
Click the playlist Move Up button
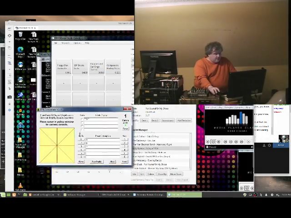click(x=162, y=174)
